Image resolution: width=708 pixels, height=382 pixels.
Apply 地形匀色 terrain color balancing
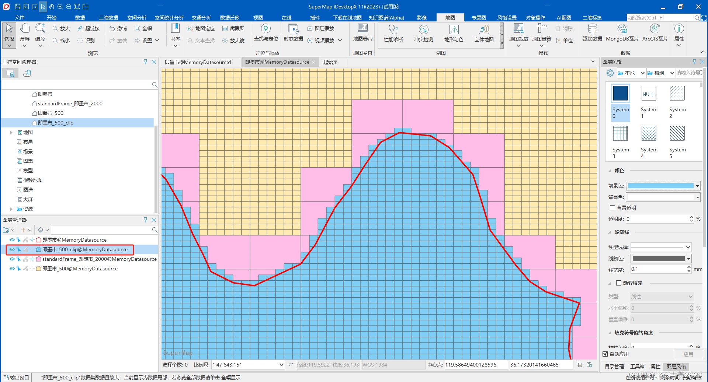pyautogui.click(x=454, y=33)
